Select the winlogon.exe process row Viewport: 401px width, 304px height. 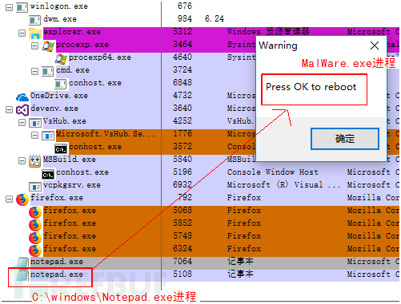coord(200,6)
